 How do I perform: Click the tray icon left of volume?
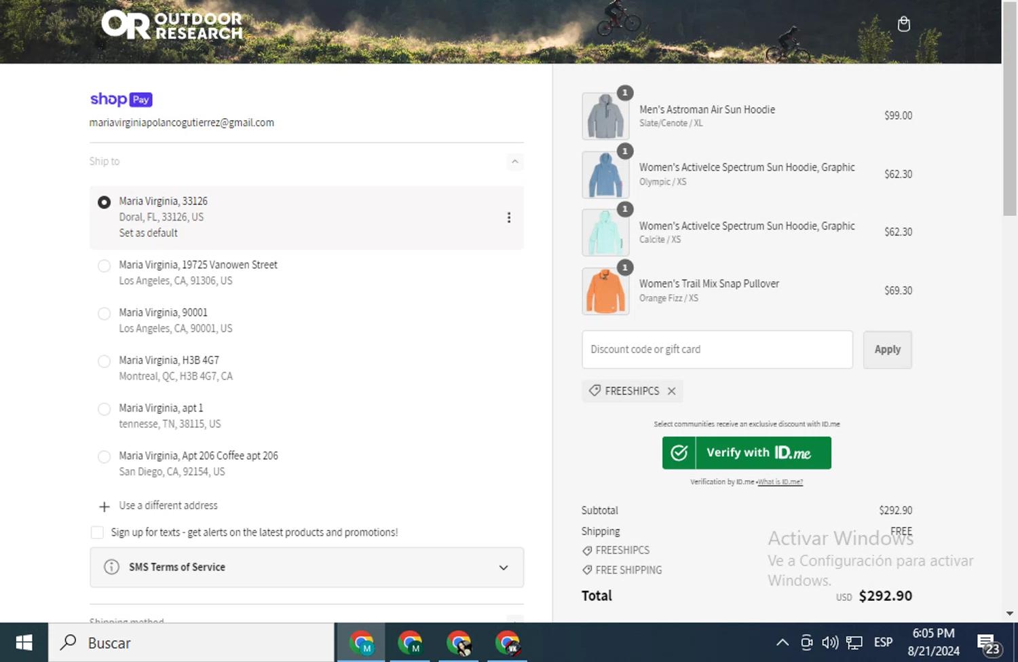(806, 642)
